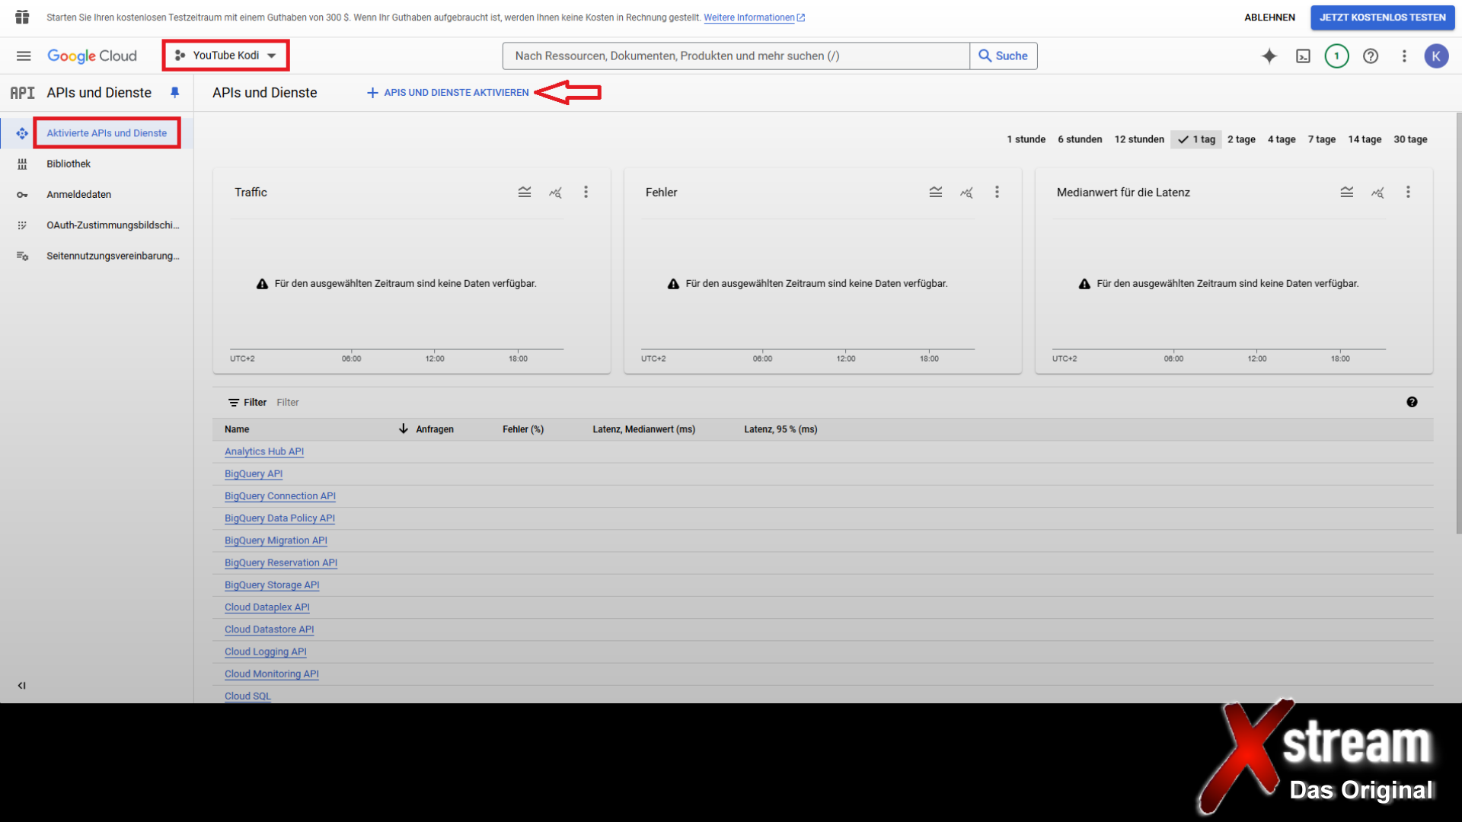Viewport: 1462px width, 822px height.
Task: Toggle legend icon on Traffic chart
Action: pyautogui.click(x=525, y=192)
